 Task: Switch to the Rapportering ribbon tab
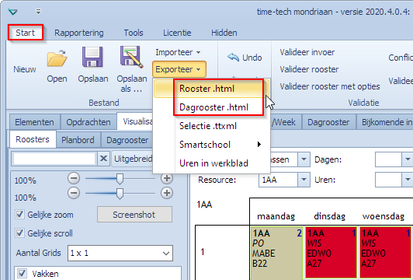coord(79,33)
